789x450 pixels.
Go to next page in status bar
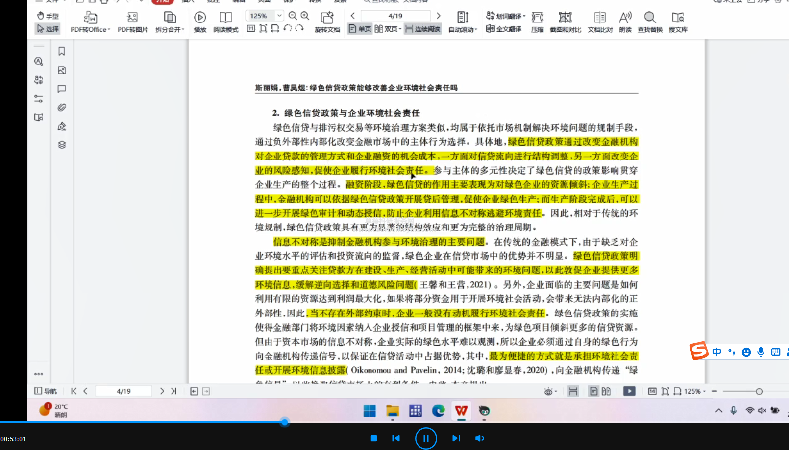pos(162,391)
